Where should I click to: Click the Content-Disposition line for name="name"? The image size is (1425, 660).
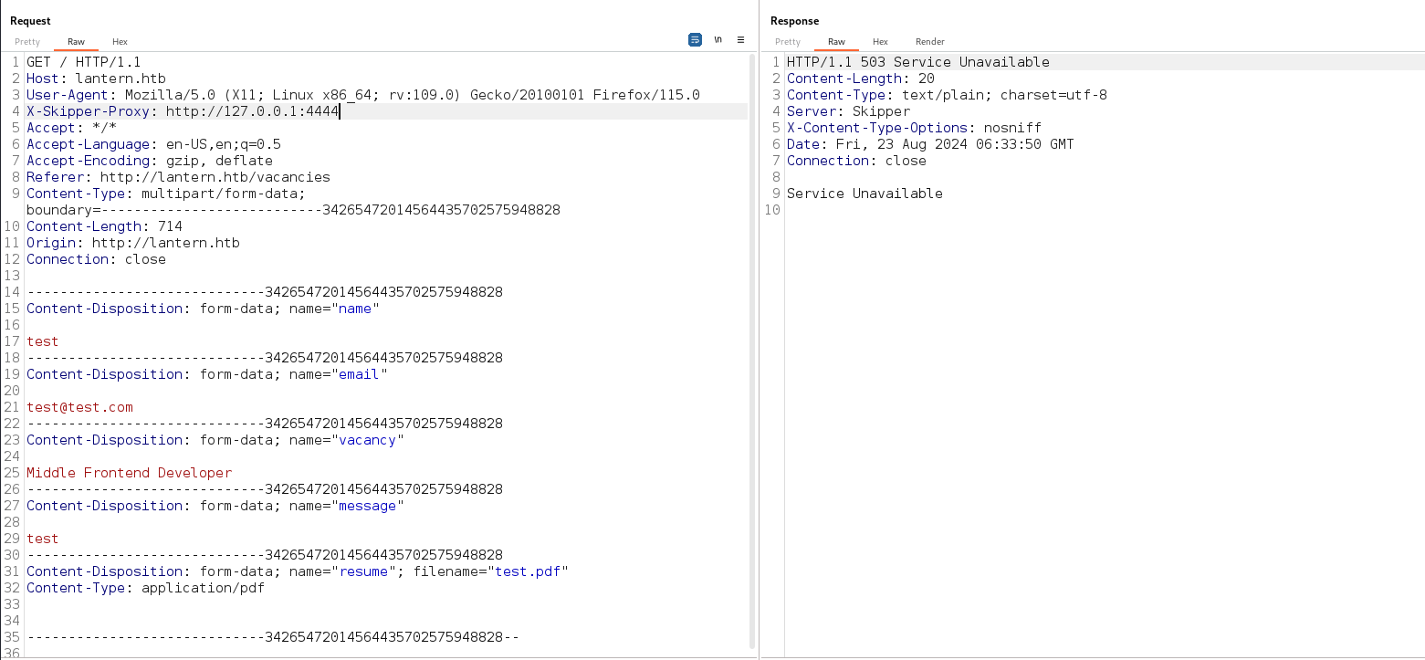(203, 309)
